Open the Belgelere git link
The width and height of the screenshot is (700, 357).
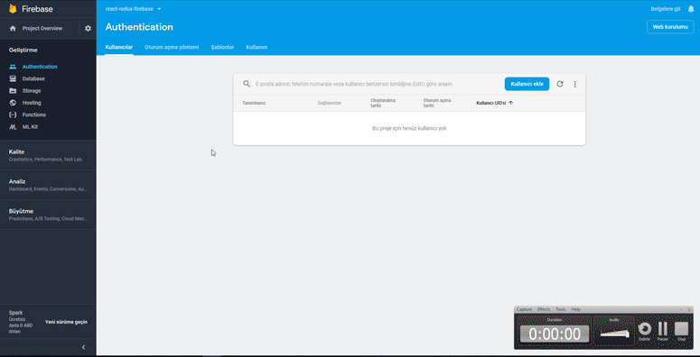666,9
